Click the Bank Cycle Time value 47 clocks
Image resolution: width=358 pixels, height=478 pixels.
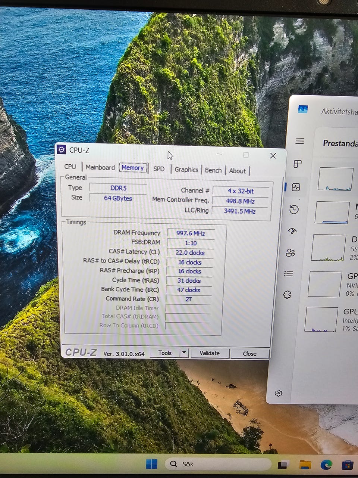189,290
